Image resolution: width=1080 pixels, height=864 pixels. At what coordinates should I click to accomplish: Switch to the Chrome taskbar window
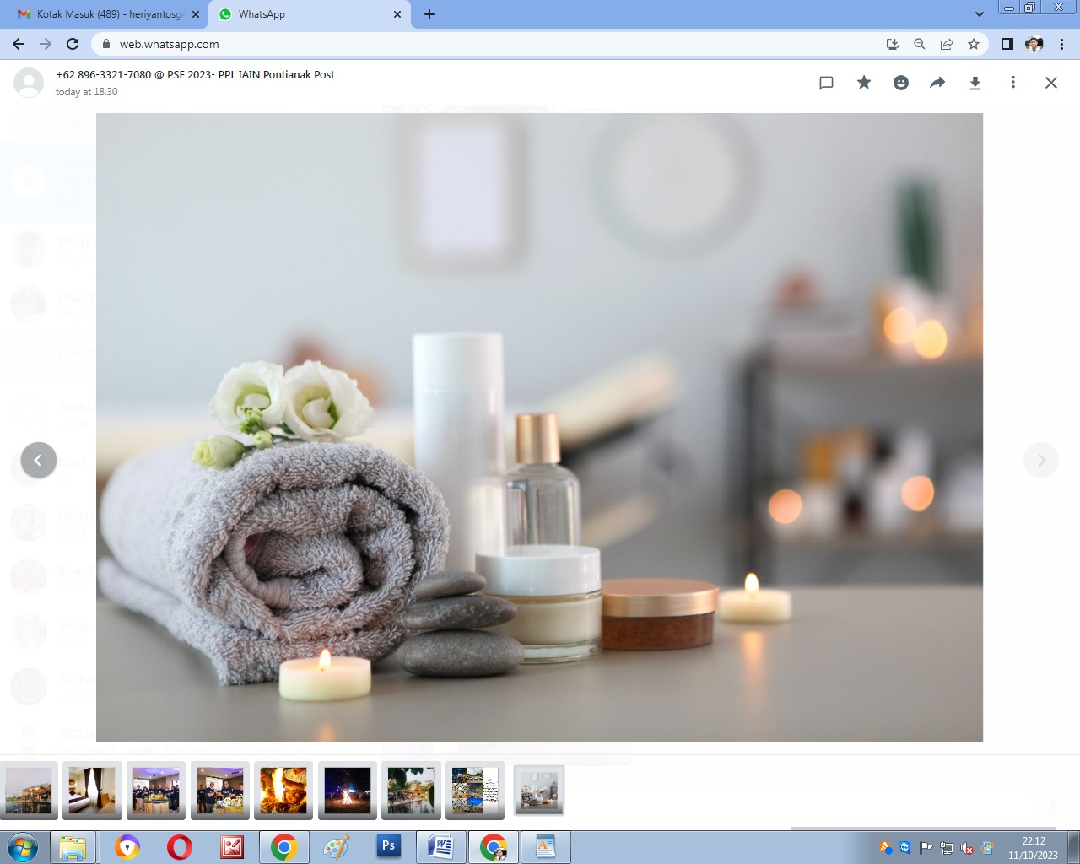pyautogui.click(x=284, y=847)
